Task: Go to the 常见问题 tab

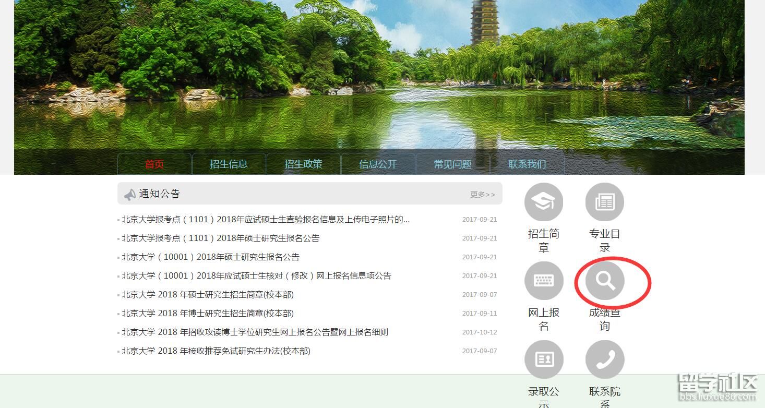Action: coord(452,164)
